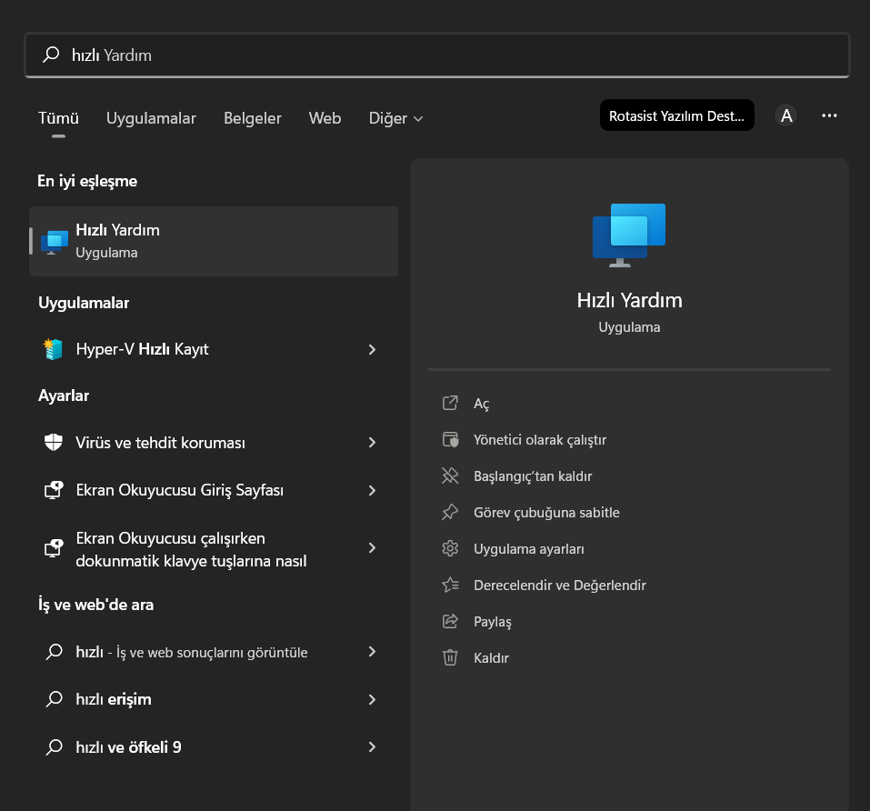Screen dimensions: 870x811
Task: Click the star icon for Derecelendir ve Değerlendir
Action: click(x=450, y=585)
